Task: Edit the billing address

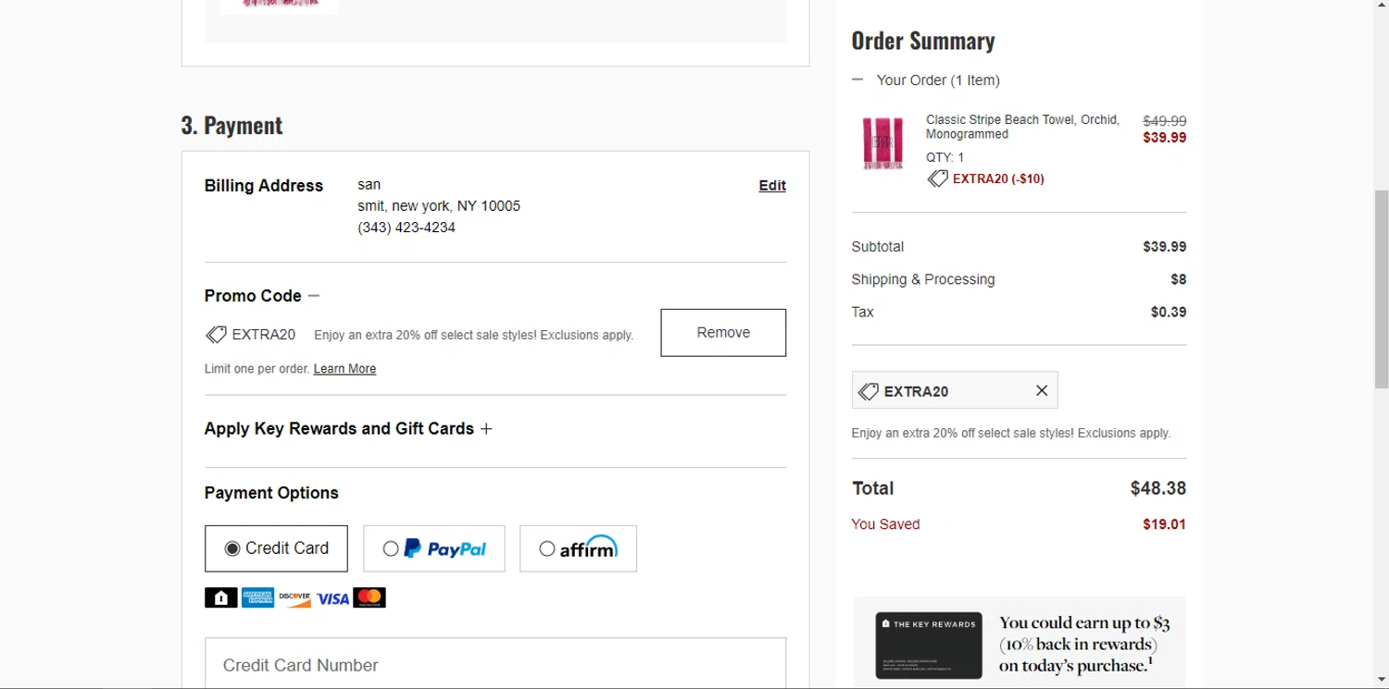Action: pos(772,186)
